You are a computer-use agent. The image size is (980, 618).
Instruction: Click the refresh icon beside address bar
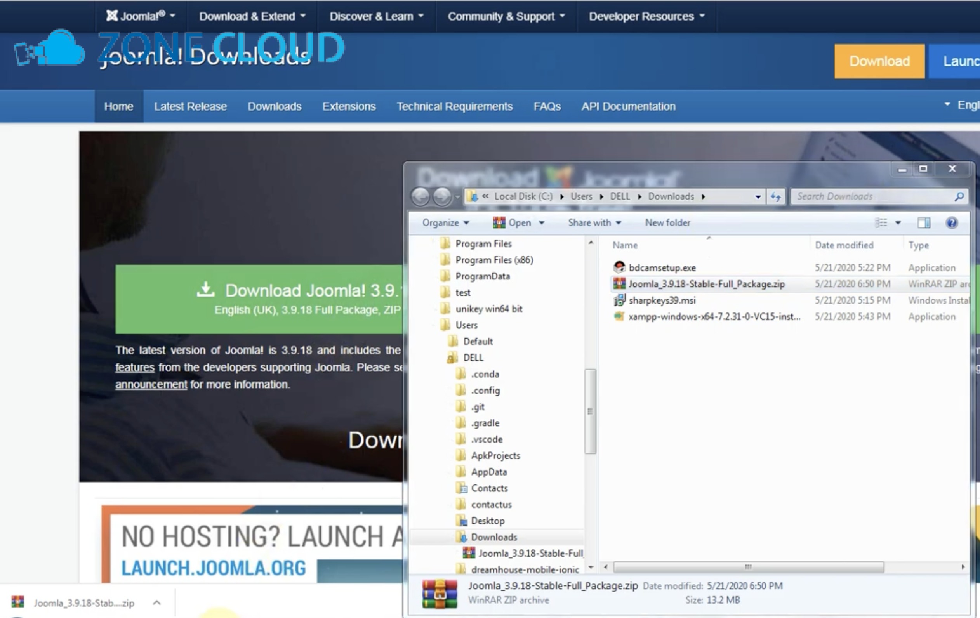pyautogui.click(x=776, y=197)
